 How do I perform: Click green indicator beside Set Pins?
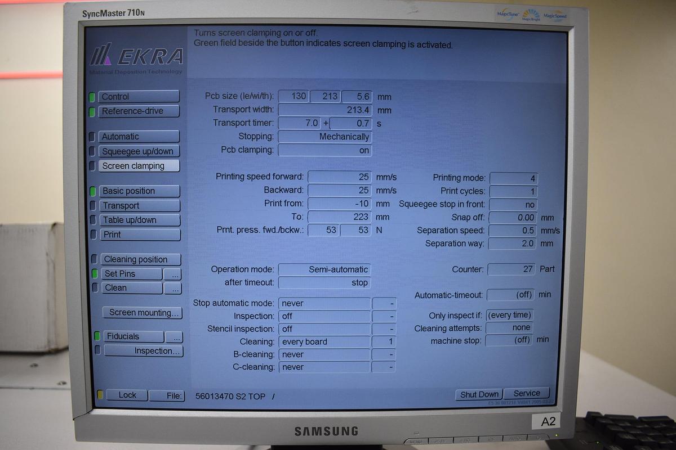(x=95, y=274)
